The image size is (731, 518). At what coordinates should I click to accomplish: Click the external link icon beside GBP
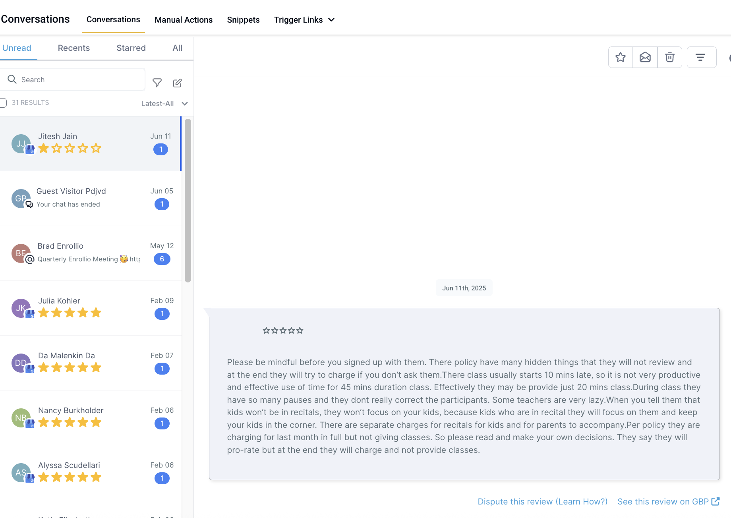click(x=716, y=501)
